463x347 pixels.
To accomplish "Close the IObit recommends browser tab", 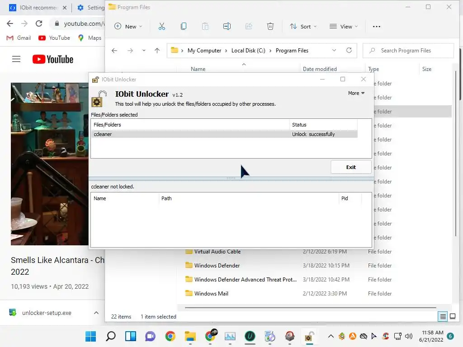I will click(x=65, y=8).
